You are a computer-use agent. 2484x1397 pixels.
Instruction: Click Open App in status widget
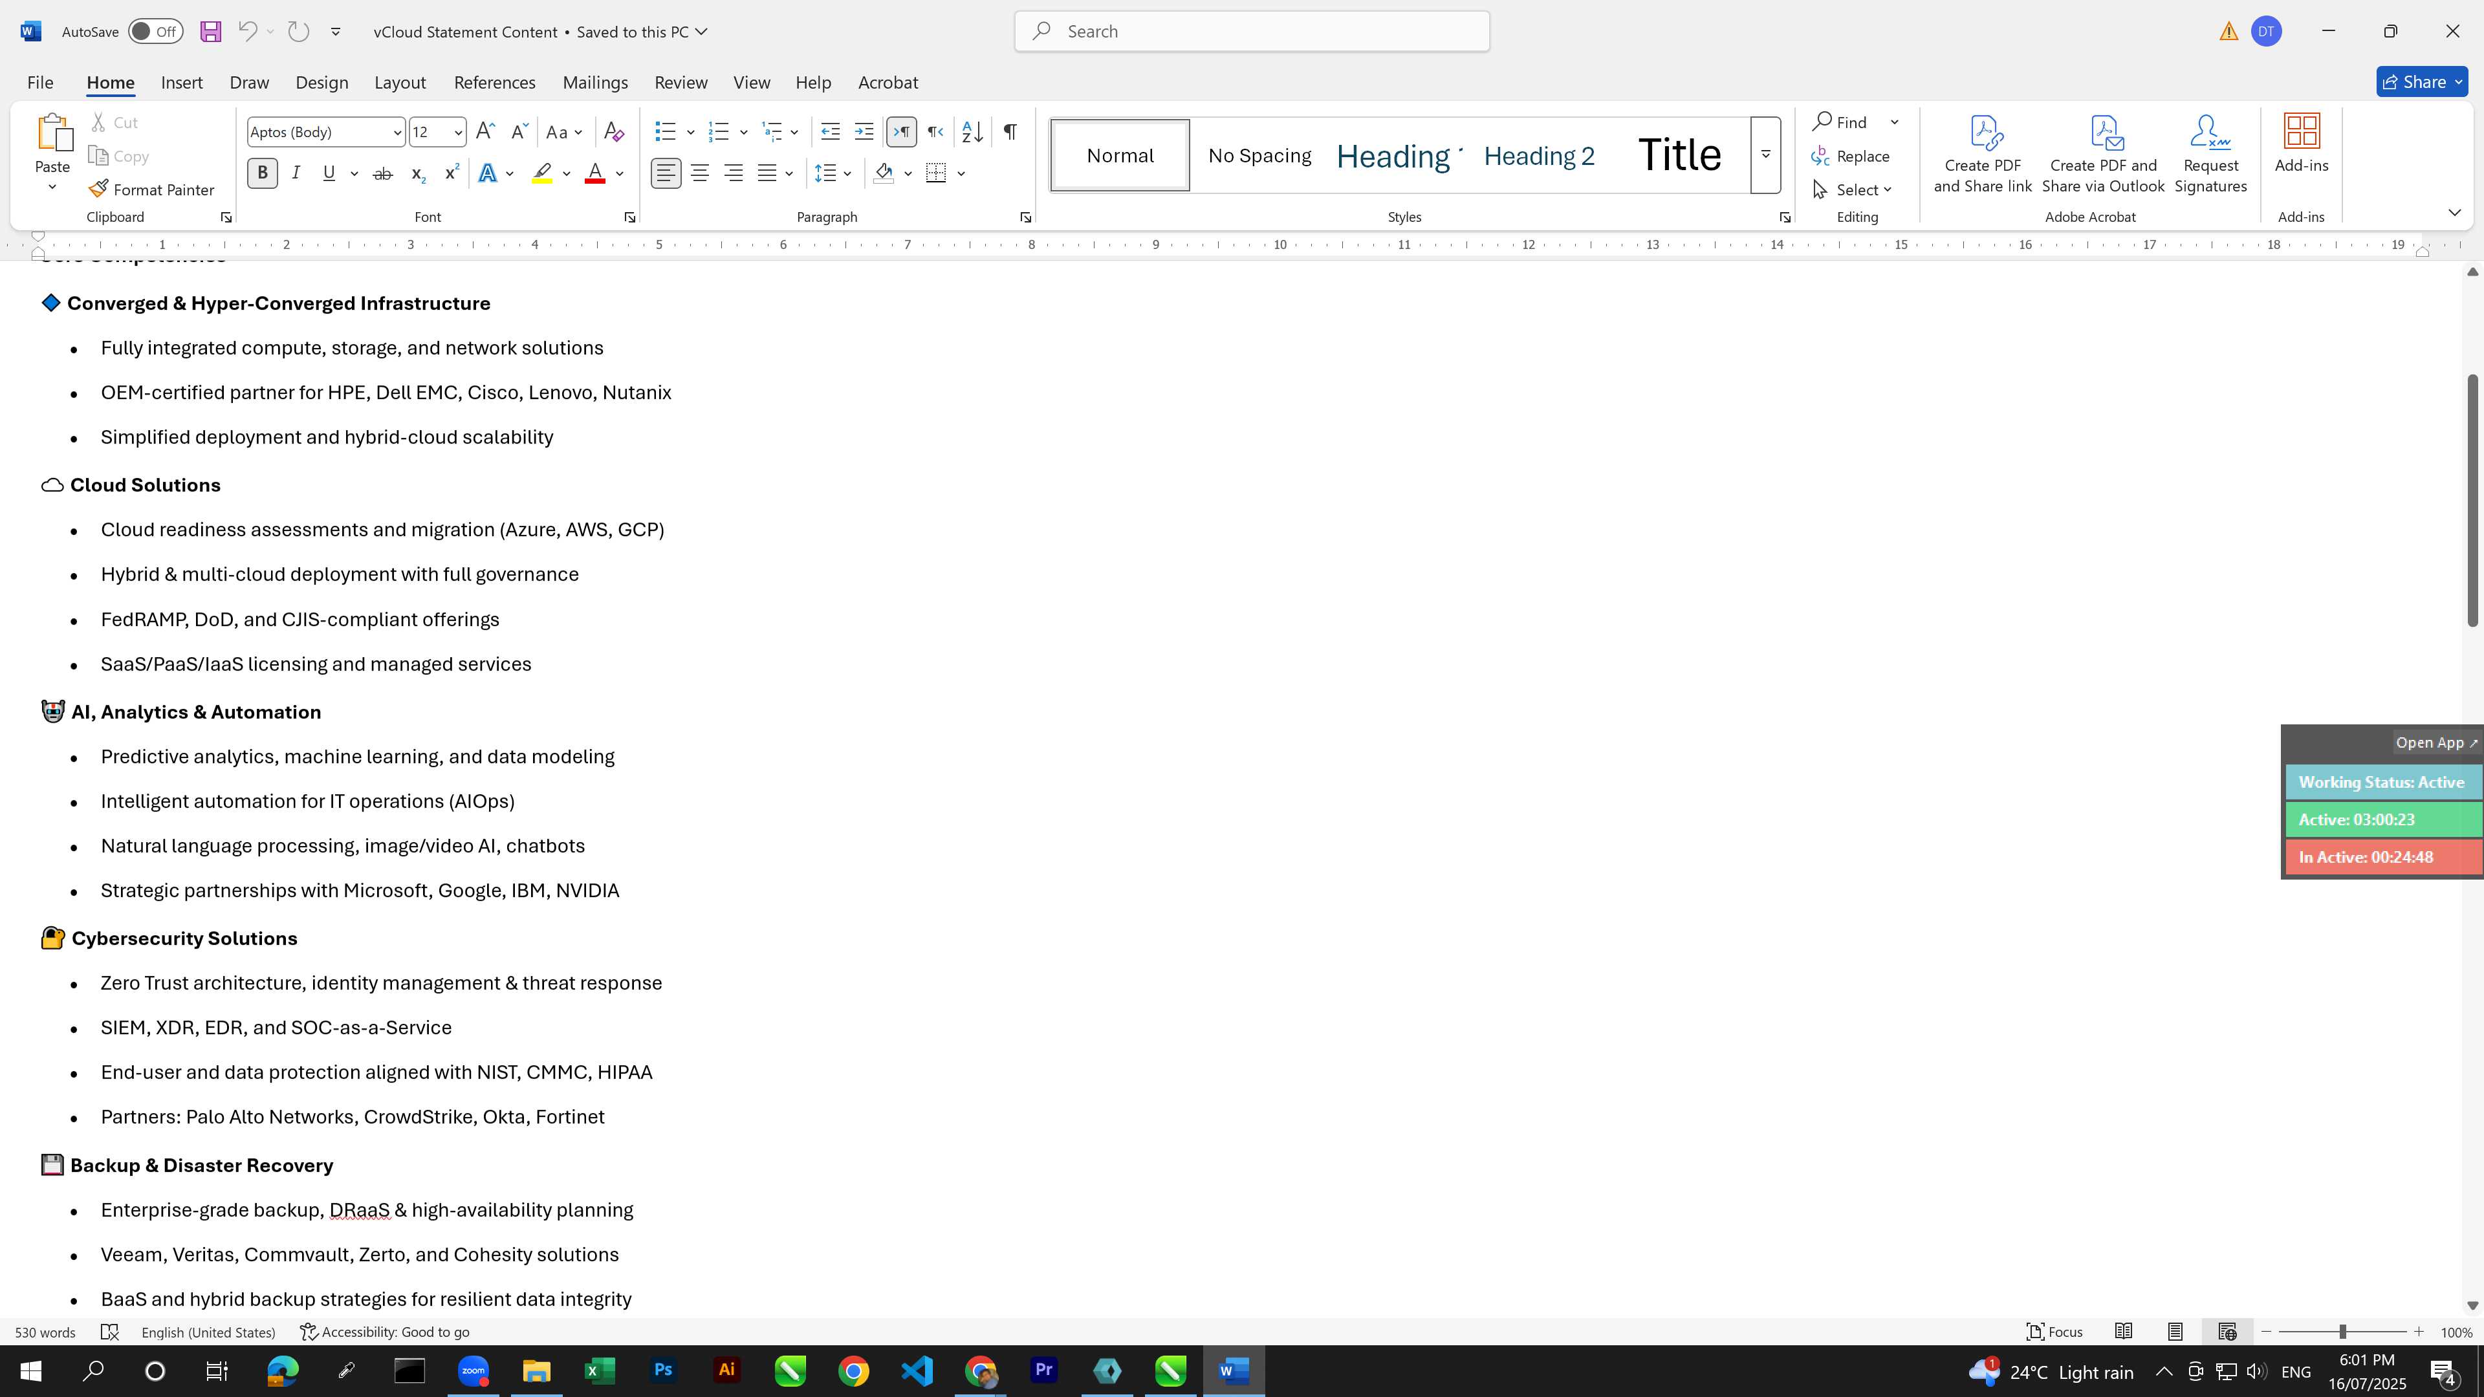click(2435, 742)
